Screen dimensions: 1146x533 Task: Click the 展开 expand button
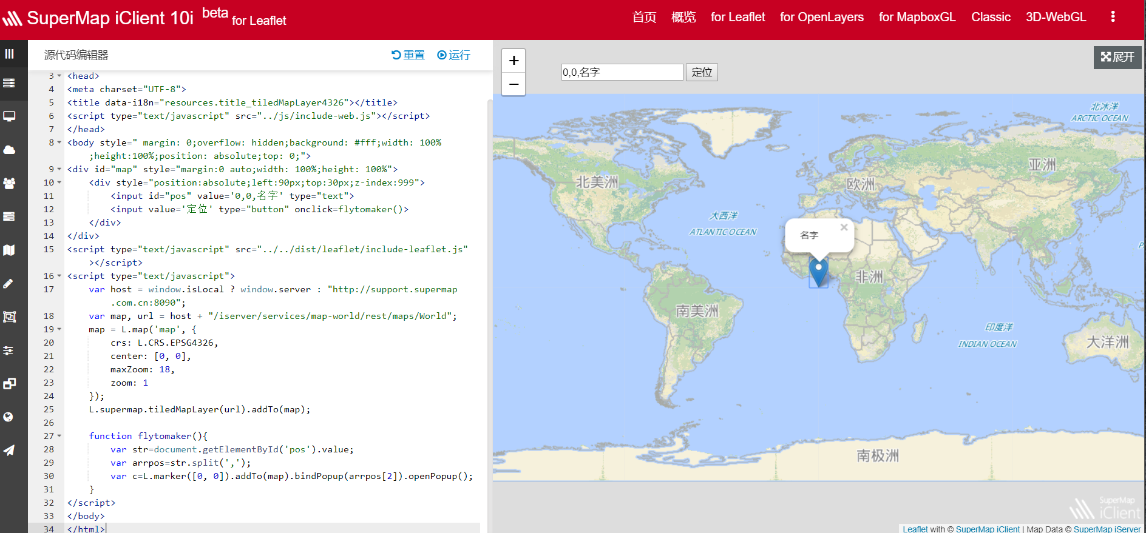(x=1117, y=57)
